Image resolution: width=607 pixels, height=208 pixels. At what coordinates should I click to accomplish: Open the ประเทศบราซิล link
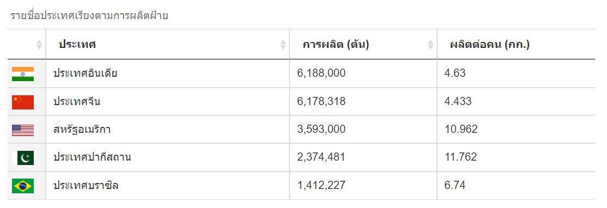pos(86,186)
